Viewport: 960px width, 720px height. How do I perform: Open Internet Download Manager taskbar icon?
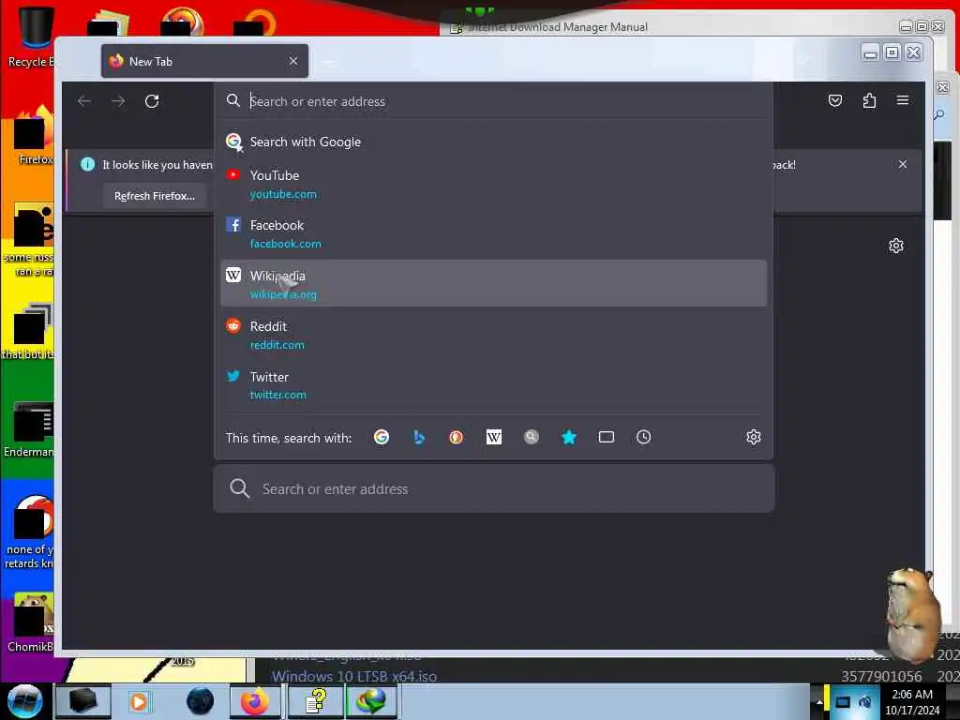[x=371, y=701]
